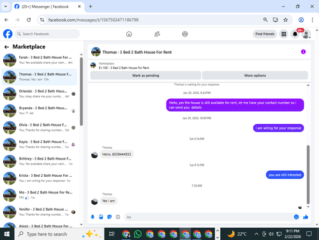Select the Thomas conversation in the list
This screenshot has height=240, width=319.
pos(40,77)
